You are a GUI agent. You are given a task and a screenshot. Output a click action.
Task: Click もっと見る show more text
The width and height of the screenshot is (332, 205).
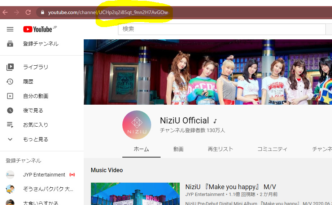36,139
